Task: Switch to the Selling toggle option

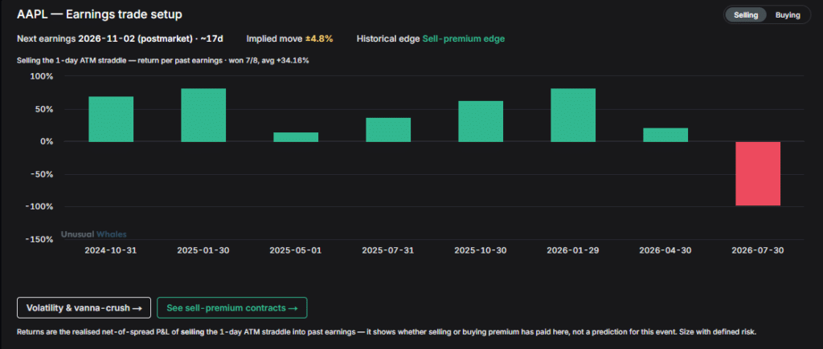Action: click(746, 15)
